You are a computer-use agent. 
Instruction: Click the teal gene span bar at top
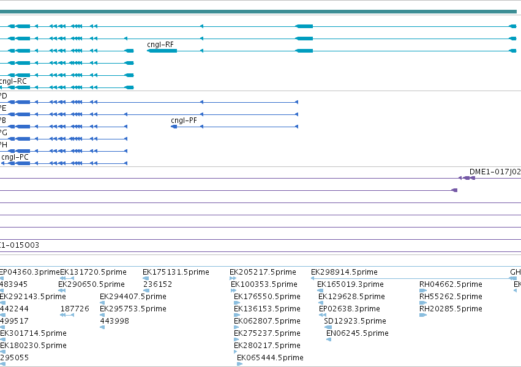click(258, 12)
